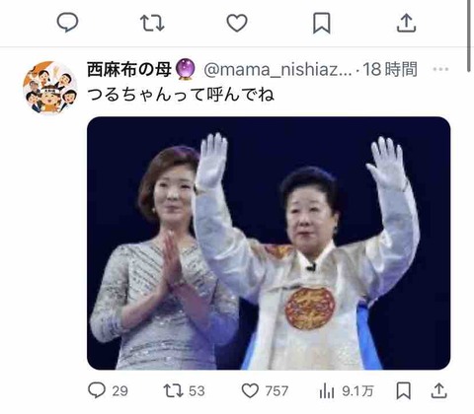Like the top post with the heart icon
Viewport: 474px width, 414px height.
[237, 24]
